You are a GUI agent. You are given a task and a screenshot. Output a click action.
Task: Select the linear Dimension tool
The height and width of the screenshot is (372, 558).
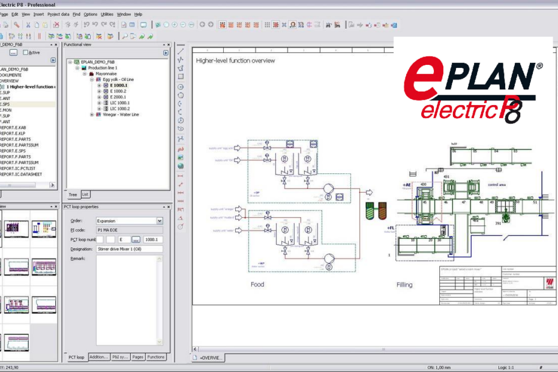click(181, 176)
